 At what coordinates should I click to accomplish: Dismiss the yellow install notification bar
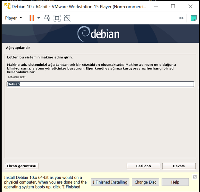(x=195, y=177)
